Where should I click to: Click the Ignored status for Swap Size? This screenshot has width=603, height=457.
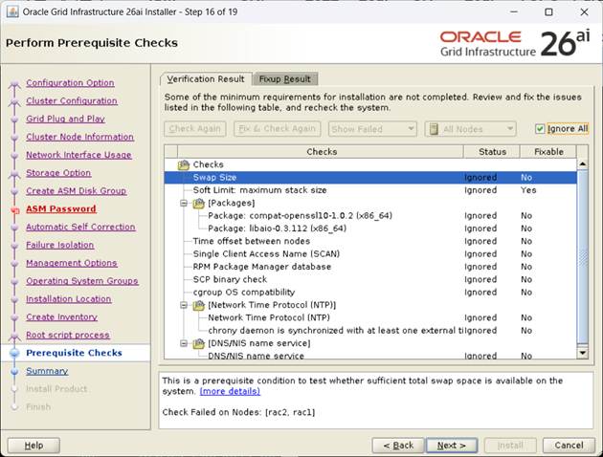(x=480, y=178)
